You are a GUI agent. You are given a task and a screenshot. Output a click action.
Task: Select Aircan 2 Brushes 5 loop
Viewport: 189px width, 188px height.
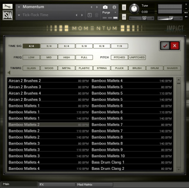tap(49, 99)
